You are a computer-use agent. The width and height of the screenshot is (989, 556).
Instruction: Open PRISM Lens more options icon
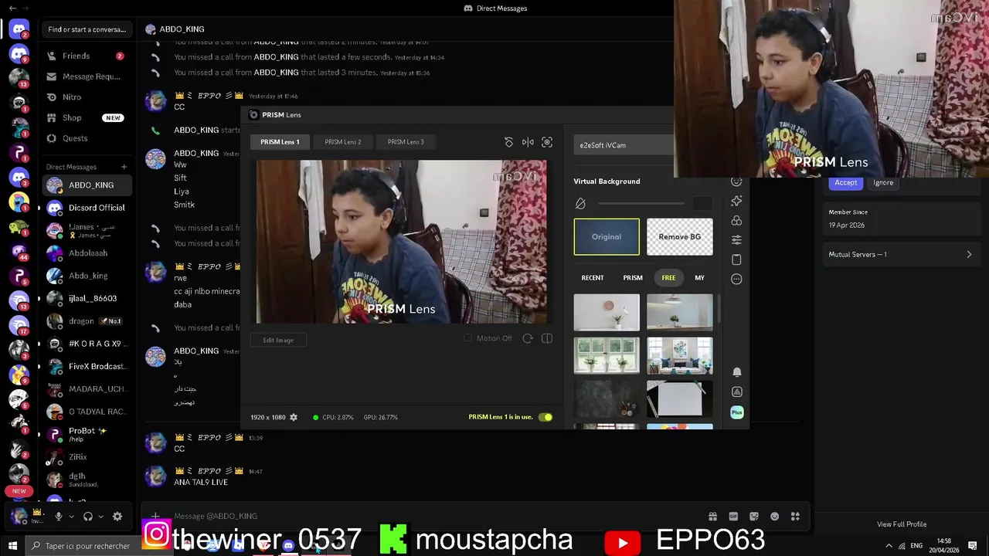pyautogui.click(x=736, y=279)
